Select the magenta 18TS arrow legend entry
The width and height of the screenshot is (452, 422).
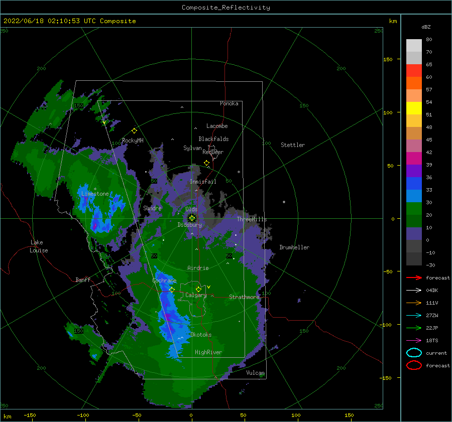coord(414,341)
